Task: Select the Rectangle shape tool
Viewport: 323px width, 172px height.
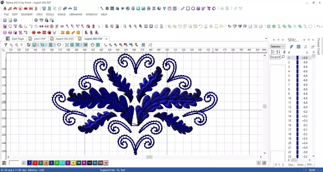Action: pyautogui.click(x=188, y=8)
